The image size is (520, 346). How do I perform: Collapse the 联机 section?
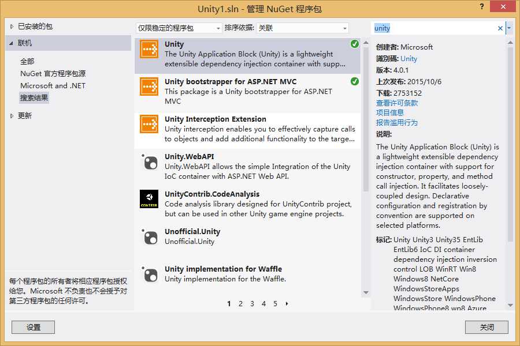click(12, 43)
